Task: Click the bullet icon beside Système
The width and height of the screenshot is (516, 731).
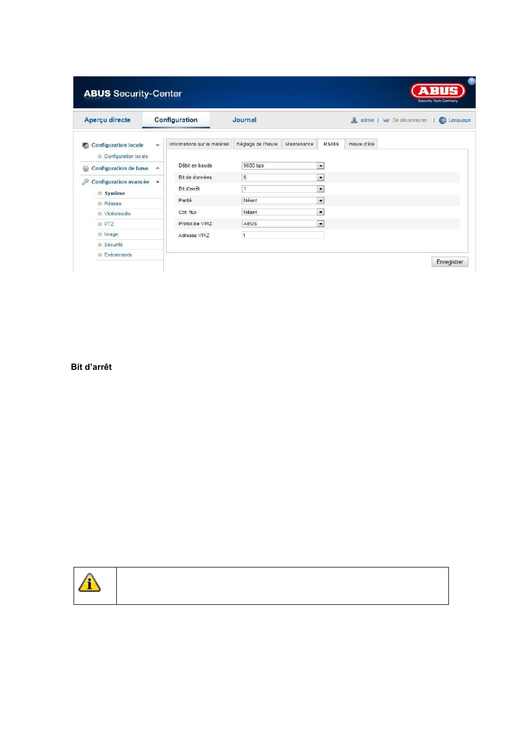Action: click(100, 193)
